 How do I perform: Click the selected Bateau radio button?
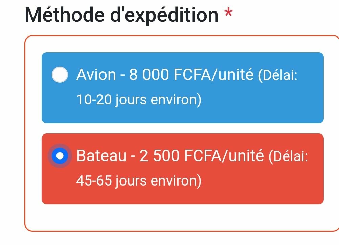(x=60, y=156)
